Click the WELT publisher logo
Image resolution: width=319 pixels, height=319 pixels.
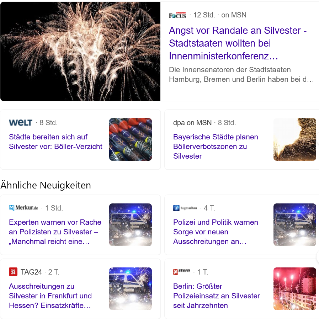coord(21,123)
